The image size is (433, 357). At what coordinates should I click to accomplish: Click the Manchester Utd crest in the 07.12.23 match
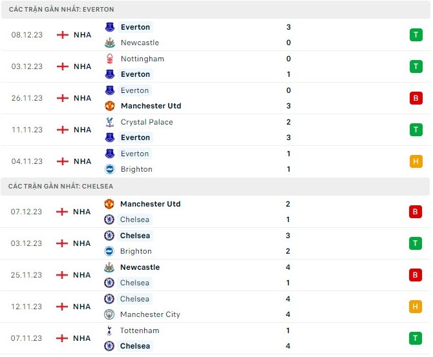tap(109, 204)
